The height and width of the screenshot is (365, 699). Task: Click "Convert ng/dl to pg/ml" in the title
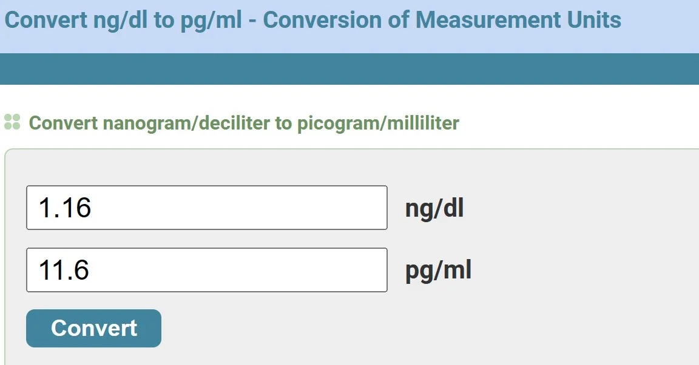123,20
